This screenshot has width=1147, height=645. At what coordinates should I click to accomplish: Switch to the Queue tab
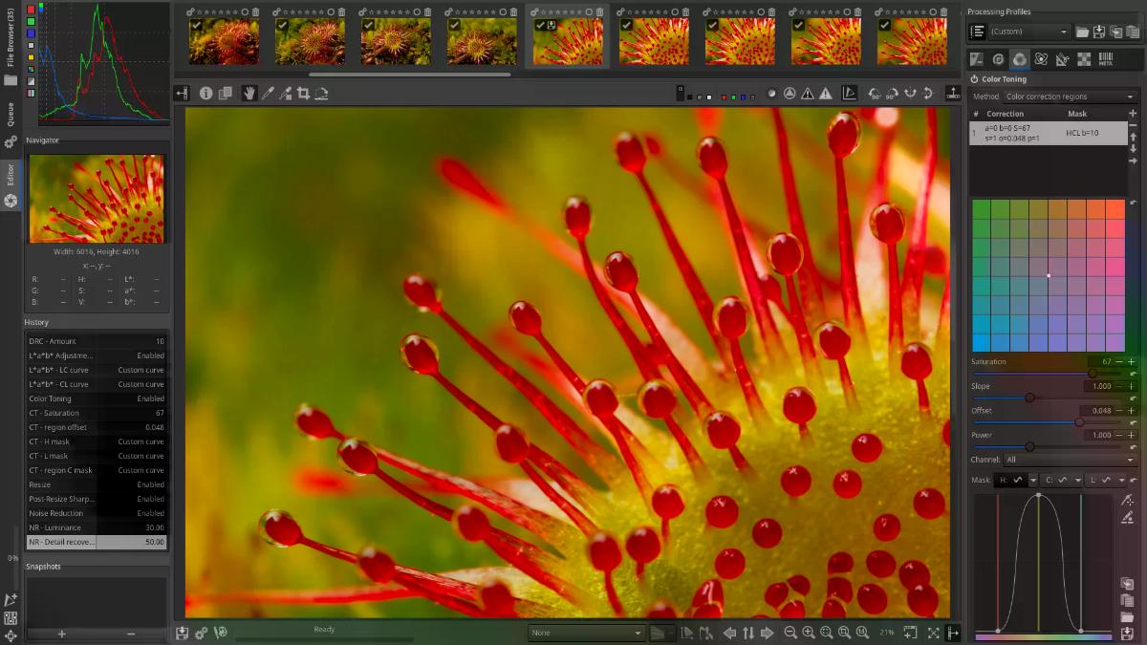[11, 126]
